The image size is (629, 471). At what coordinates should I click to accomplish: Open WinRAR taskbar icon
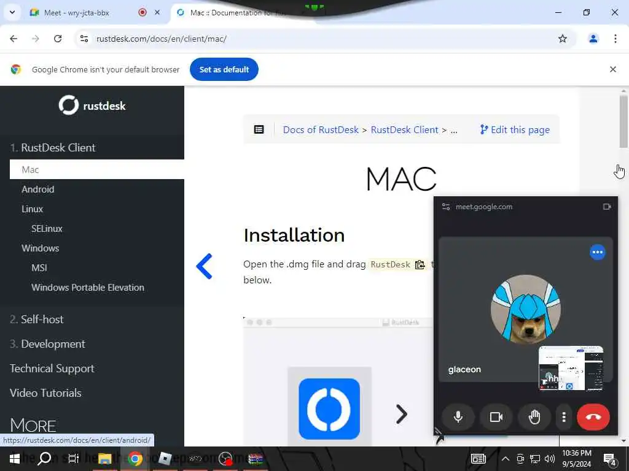(x=255, y=459)
